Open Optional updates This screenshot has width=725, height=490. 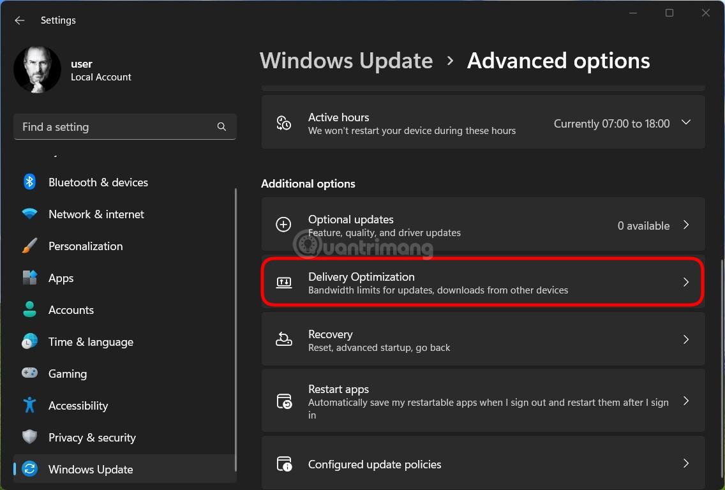[x=483, y=225]
